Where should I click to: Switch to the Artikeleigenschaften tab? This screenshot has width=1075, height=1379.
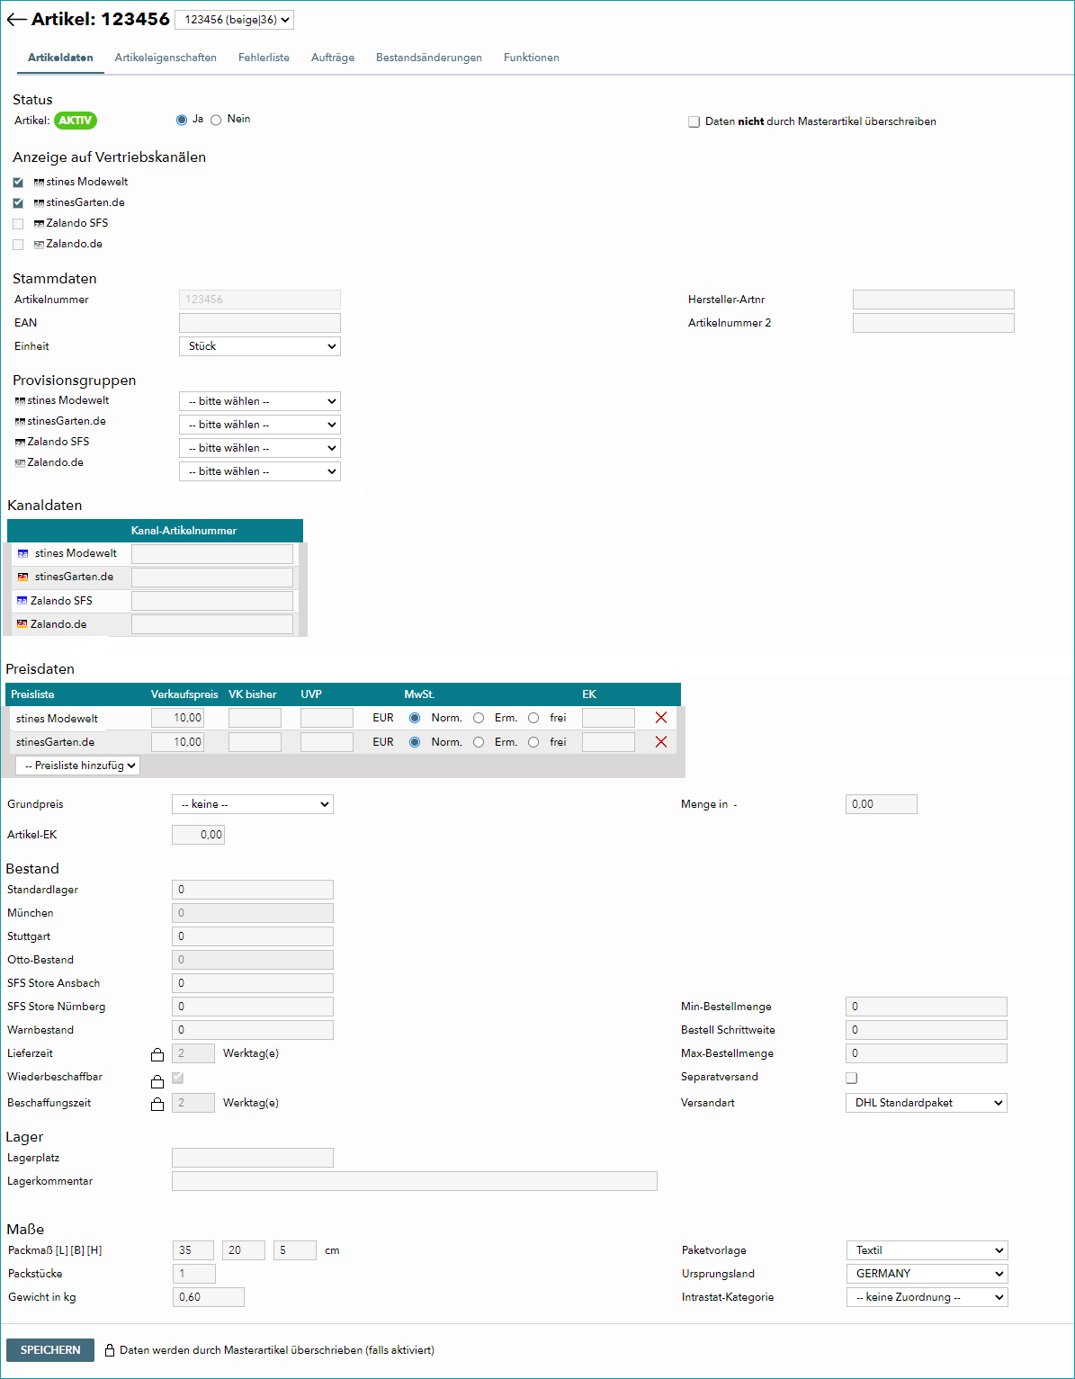pos(166,58)
